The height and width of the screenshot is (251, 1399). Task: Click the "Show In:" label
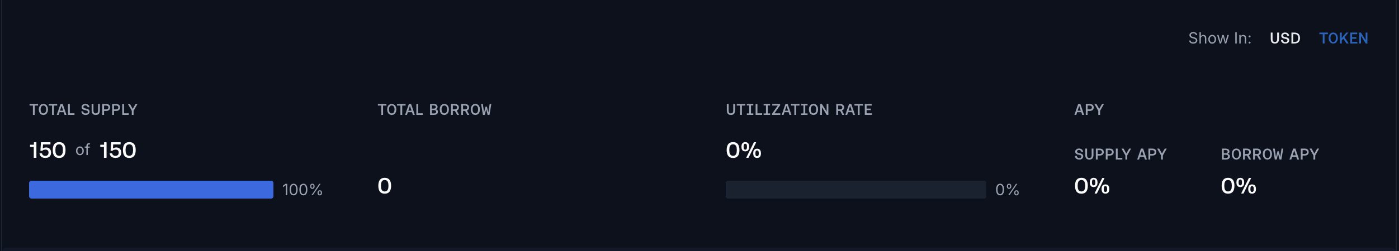point(1220,38)
